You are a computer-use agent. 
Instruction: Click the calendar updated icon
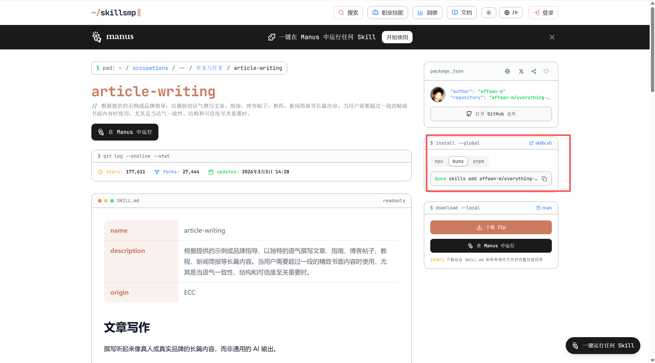(211, 172)
